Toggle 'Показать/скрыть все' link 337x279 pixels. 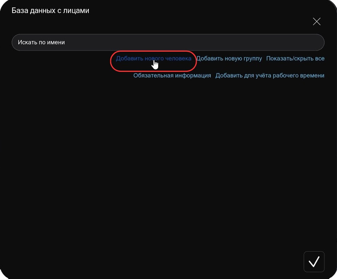[295, 59]
